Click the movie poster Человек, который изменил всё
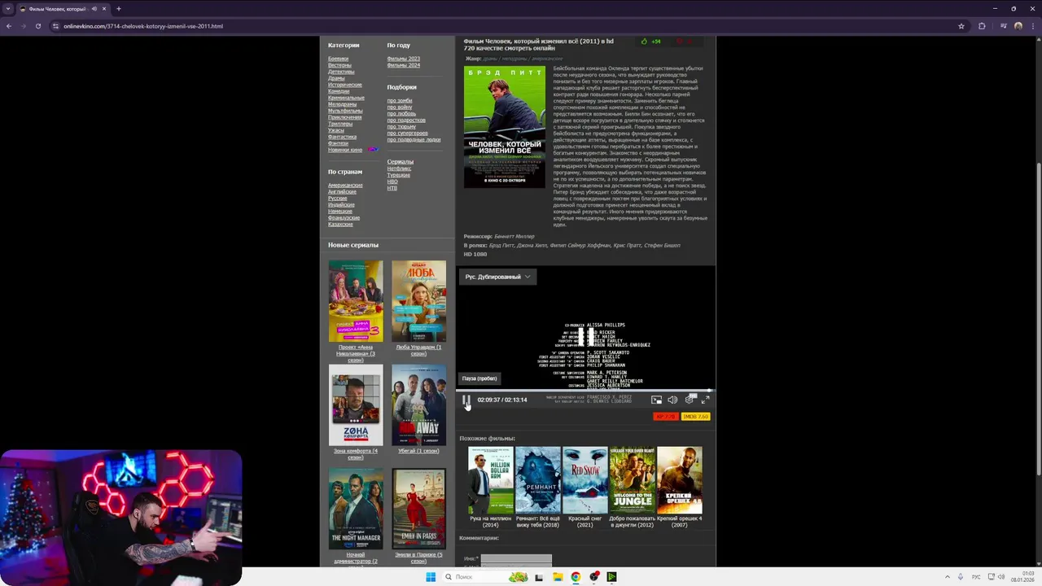1042x586 pixels. click(x=505, y=127)
